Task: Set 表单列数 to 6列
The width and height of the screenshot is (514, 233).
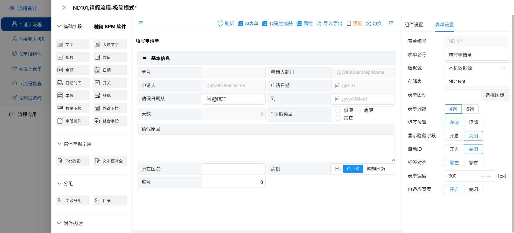Action: [470, 109]
